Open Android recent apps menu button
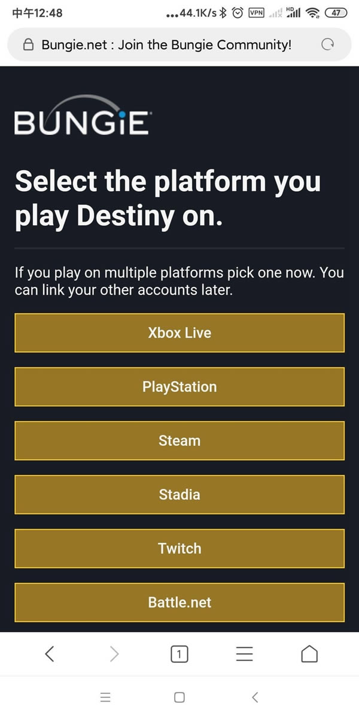Image resolution: width=359 pixels, height=719 pixels. pyautogui.click(x=105, y=697)
